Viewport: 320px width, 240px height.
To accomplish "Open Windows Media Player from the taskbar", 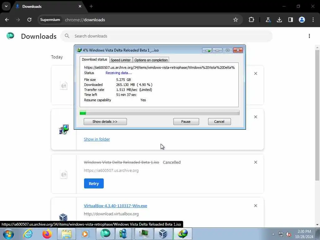I will point(85,234).
